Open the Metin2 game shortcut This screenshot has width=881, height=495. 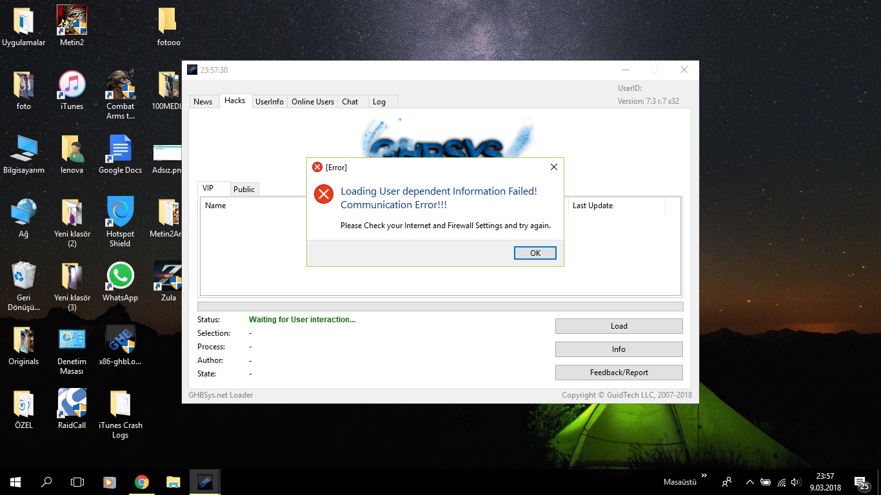click(x=72, y=21)
